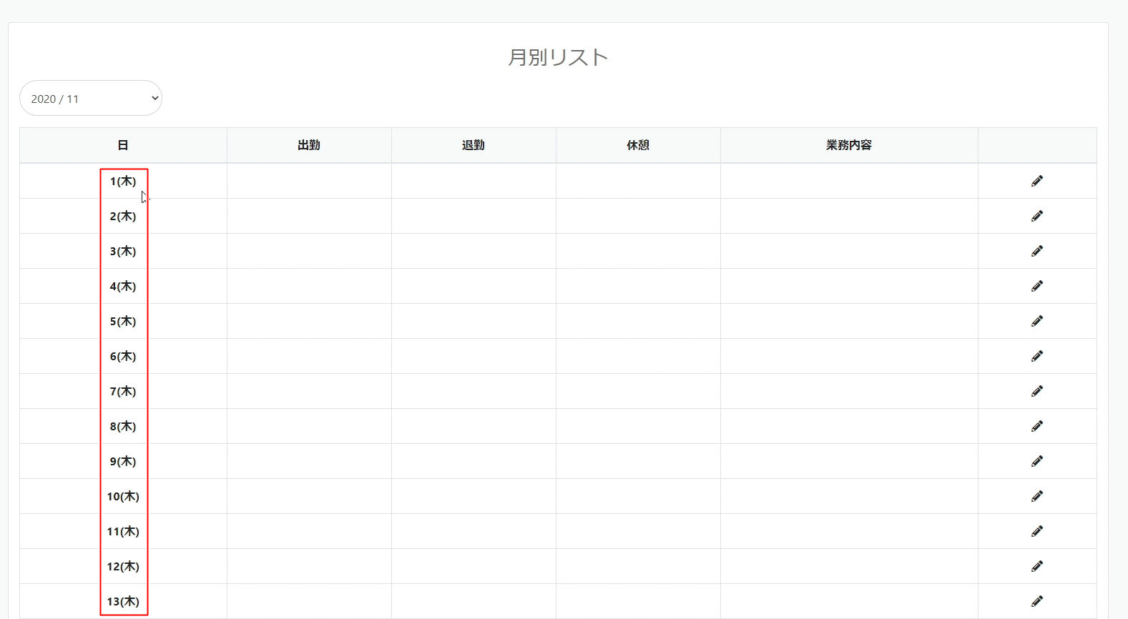
Task: Select the 8(木) date cell
Action: click(x=123, y=426)
